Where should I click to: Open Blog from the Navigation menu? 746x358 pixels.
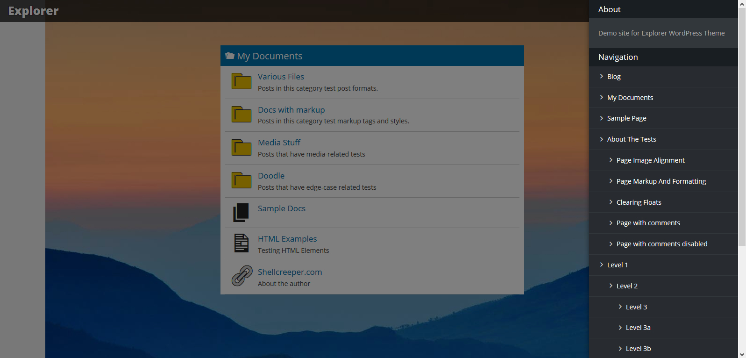tap(614, 77)
